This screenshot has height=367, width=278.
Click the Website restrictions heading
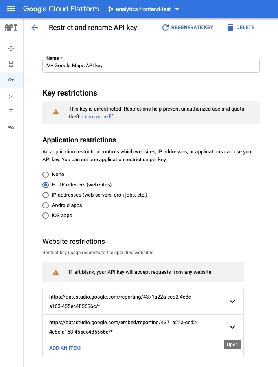pos(74,241)
